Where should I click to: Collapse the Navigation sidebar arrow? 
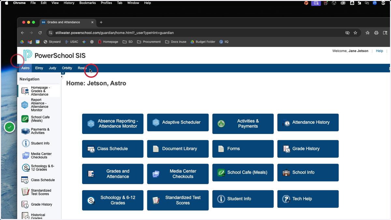62,77
